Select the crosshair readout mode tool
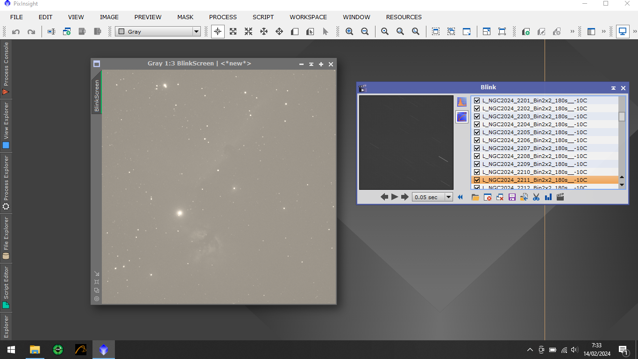Image resolution: width=638 pixels, height=359 pixels. point(218,32)
